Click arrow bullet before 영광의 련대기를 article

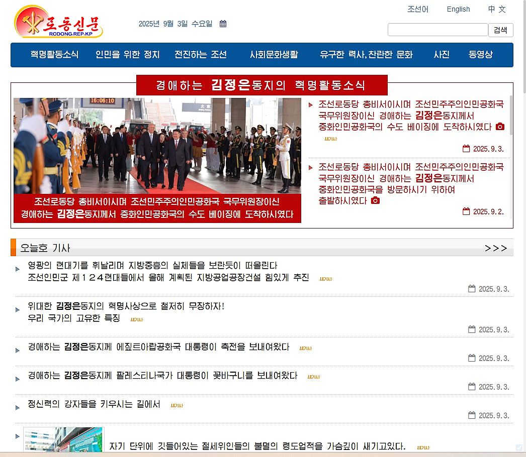click(18, 269)
